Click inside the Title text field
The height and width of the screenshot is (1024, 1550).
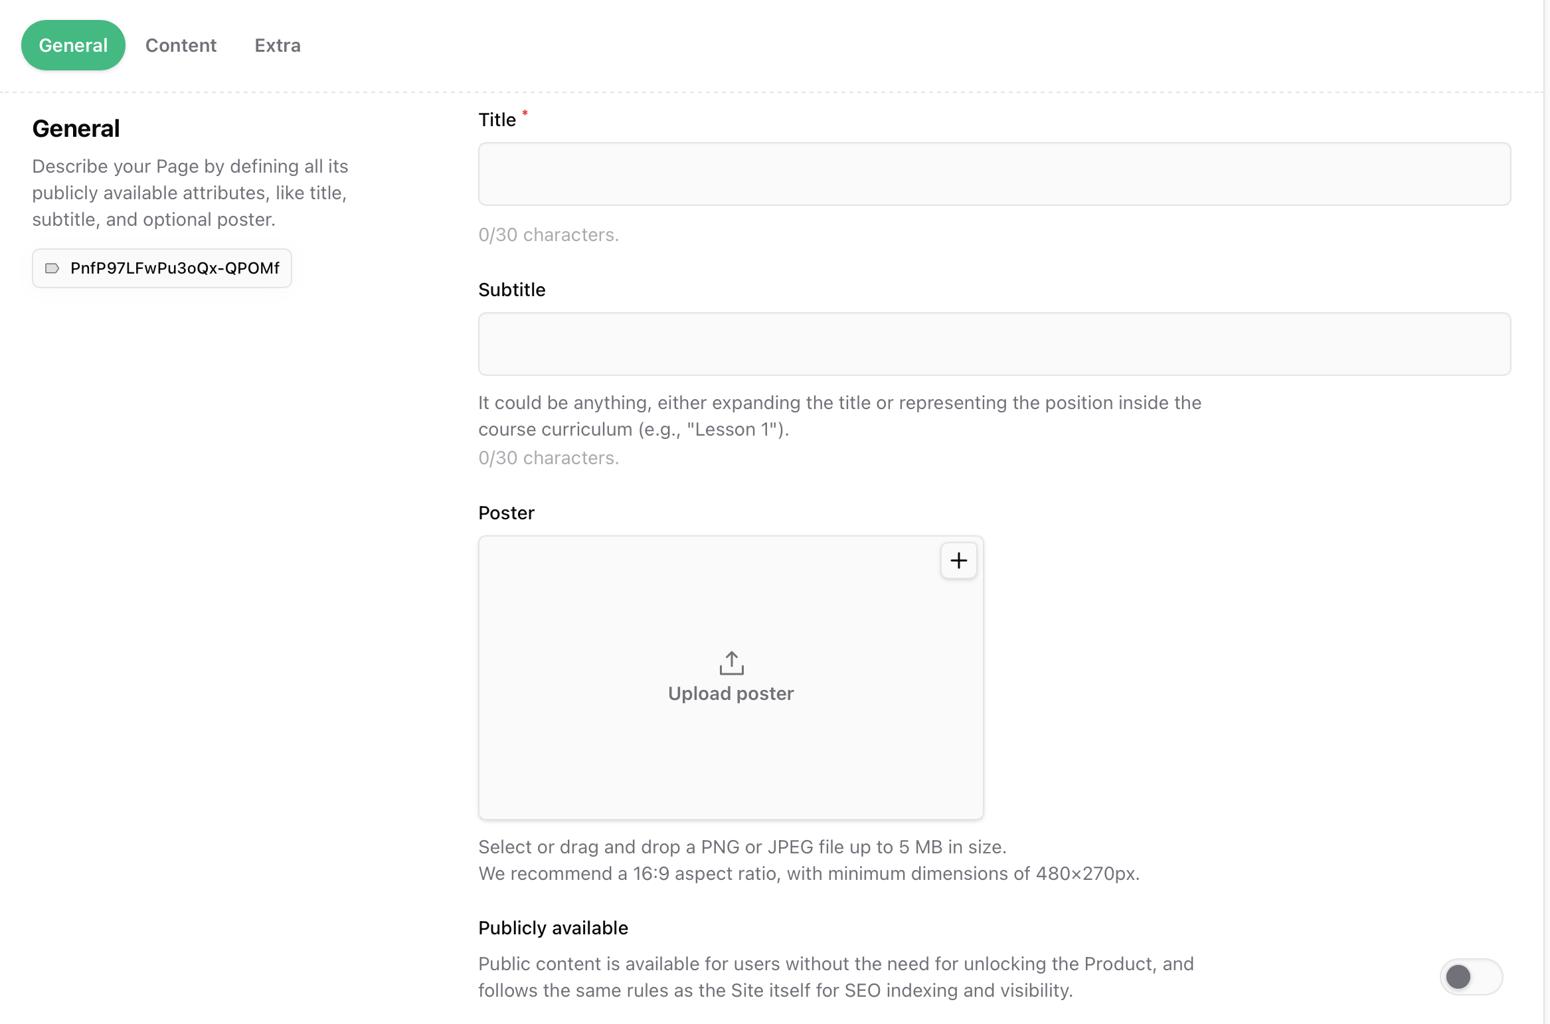point(994,174)
